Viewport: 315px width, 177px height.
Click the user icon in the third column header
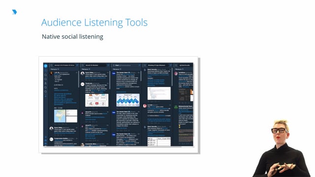[114, 65]
